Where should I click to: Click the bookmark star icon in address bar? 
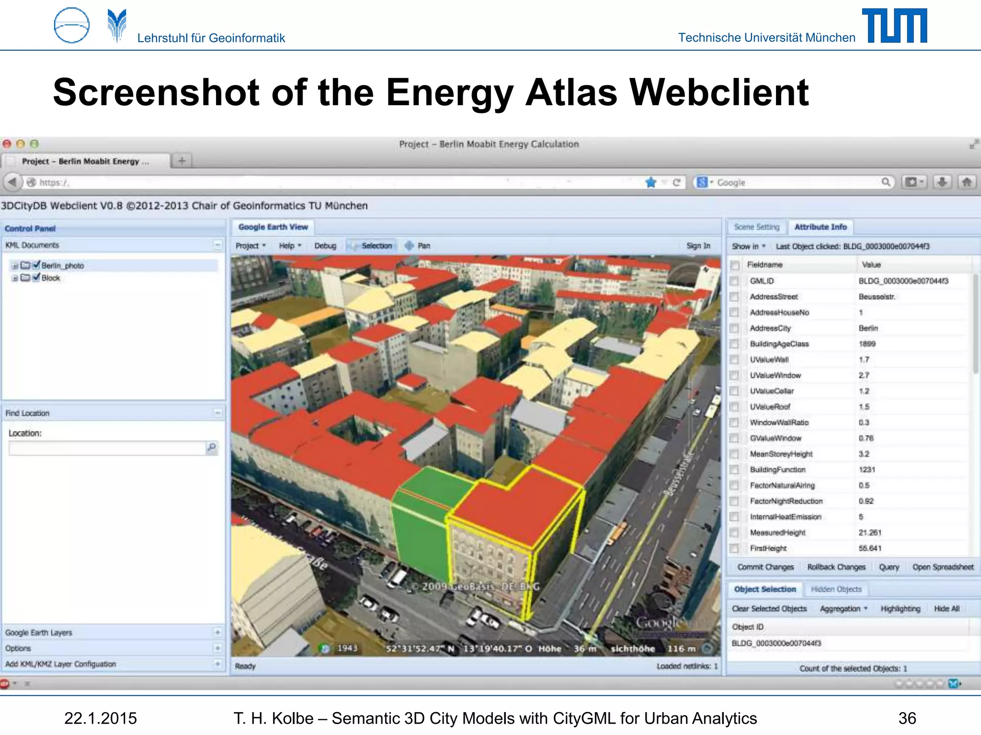[650, 182]
